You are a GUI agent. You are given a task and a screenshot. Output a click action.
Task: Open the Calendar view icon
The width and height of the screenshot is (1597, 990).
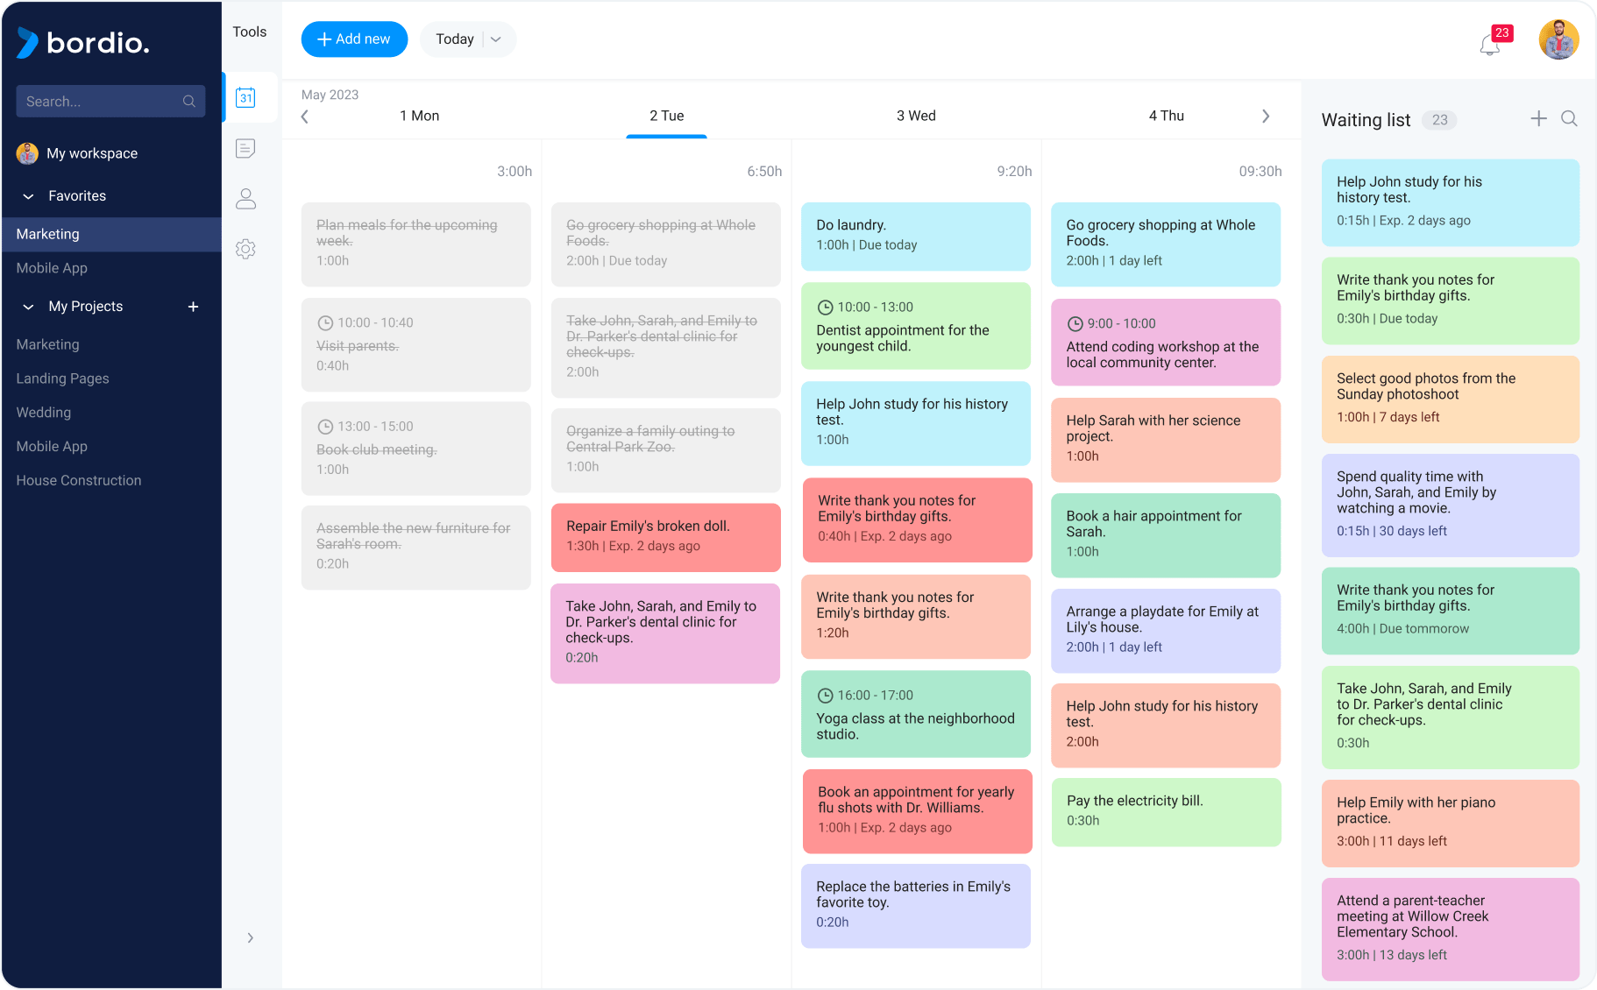pos(245,98)
